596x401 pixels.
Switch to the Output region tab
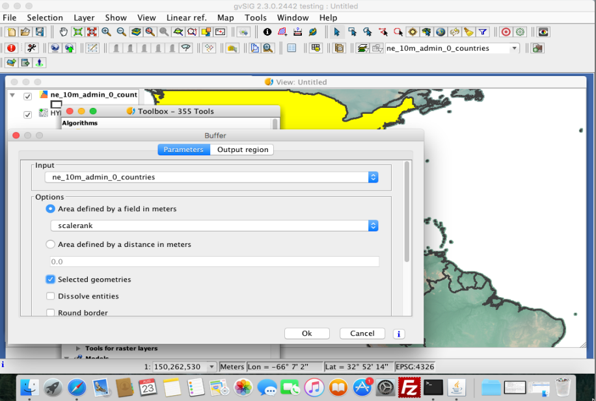point(242,149)
